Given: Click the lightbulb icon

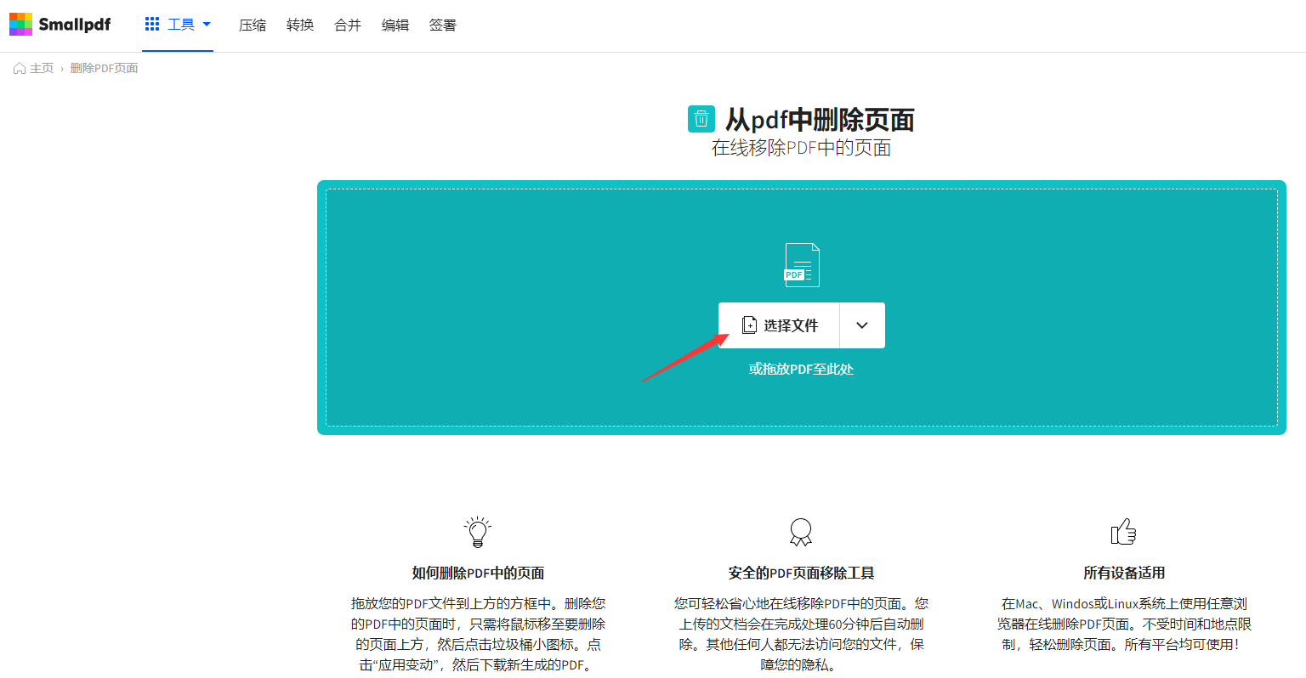Looking at the screenshot, I should 478,532.
